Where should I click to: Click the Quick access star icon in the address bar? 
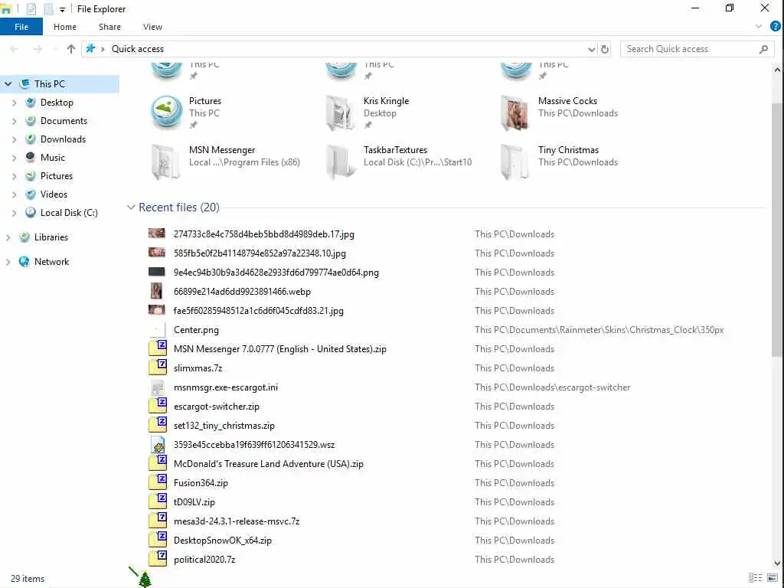[90, 48]
